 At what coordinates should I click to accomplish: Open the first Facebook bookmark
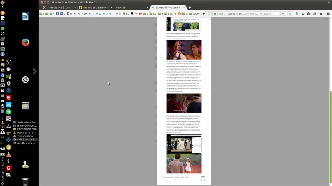[x=57, y=14]
